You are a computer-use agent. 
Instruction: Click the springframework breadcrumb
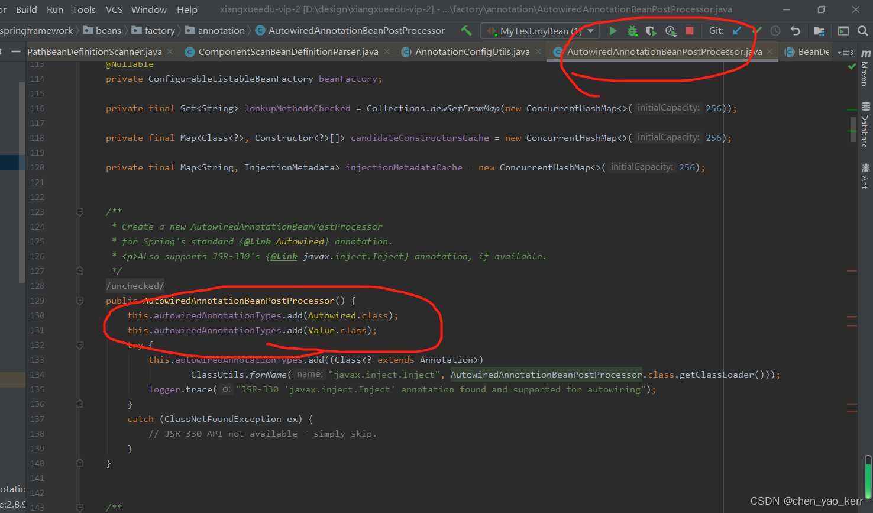36,31
